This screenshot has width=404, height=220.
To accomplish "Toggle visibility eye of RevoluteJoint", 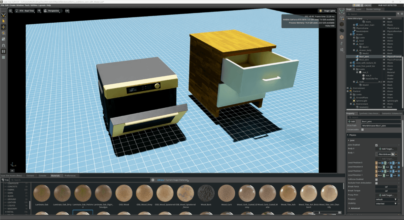I will [384, 31].
